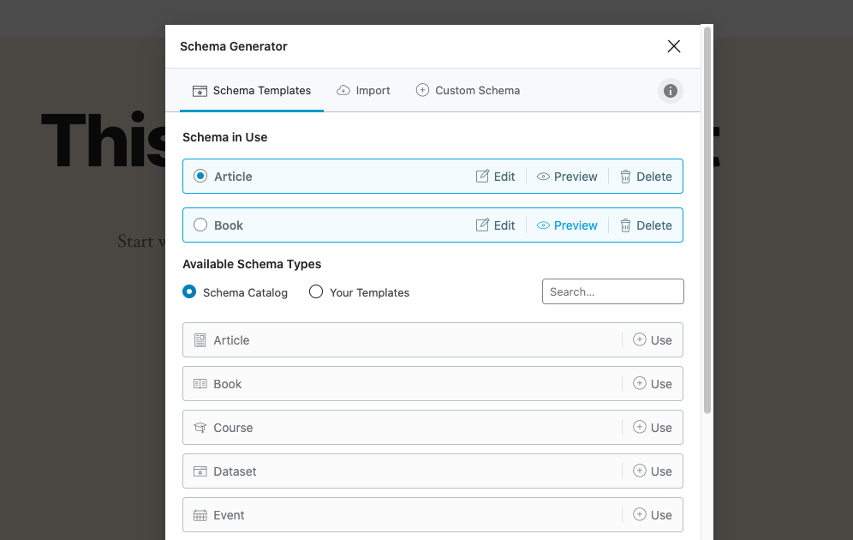Delete the Article schema in use
853x540 pixels.
pos(646,177)
